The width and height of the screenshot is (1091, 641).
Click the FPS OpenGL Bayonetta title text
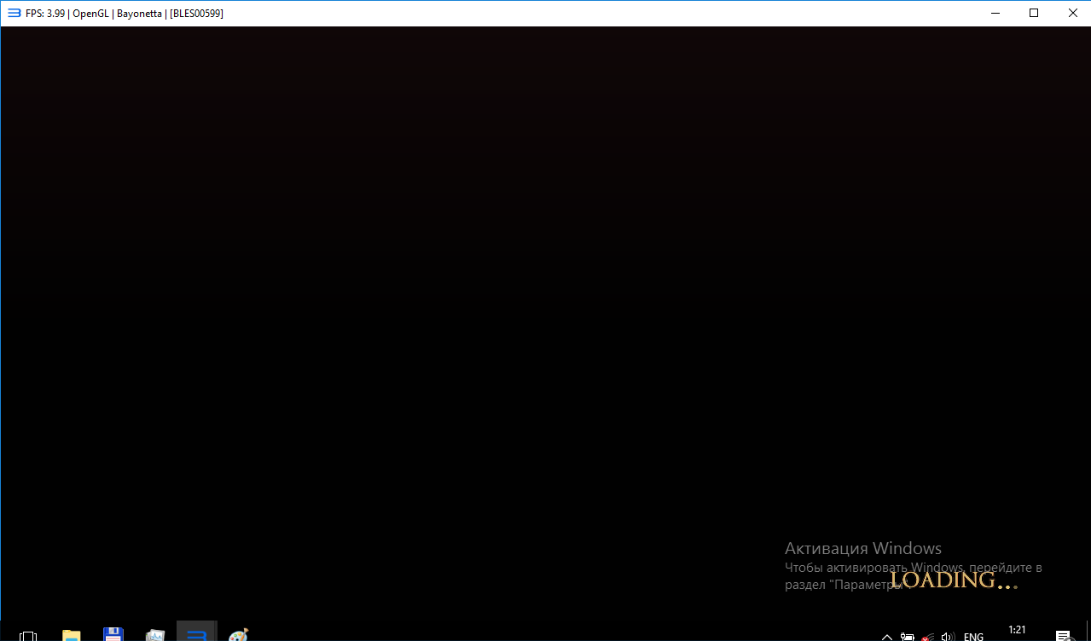[125, 14]
